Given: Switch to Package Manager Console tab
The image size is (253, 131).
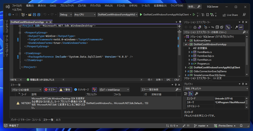Looking at the screenshot, I should pyautogui.click(x=26, y=120).
